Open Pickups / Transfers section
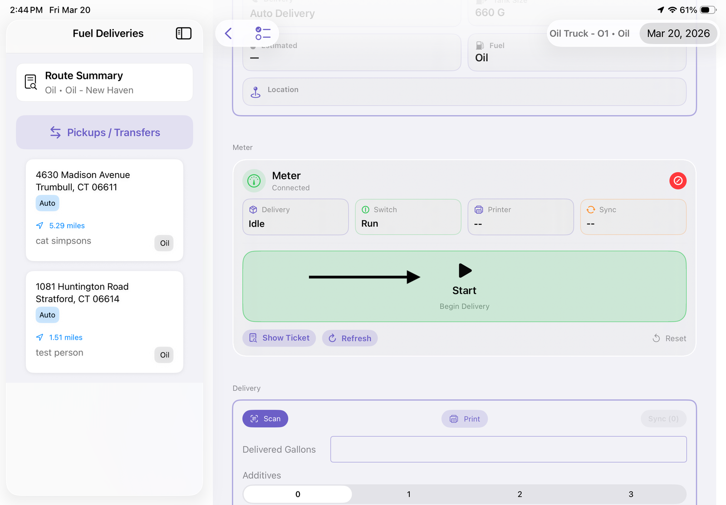This screenshot has width=726, height=505. [104, 132]
